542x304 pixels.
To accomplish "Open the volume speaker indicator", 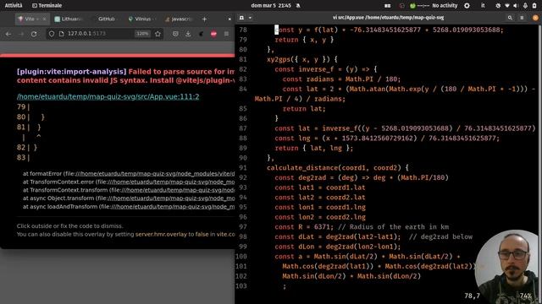I will [x=516, y=6].
